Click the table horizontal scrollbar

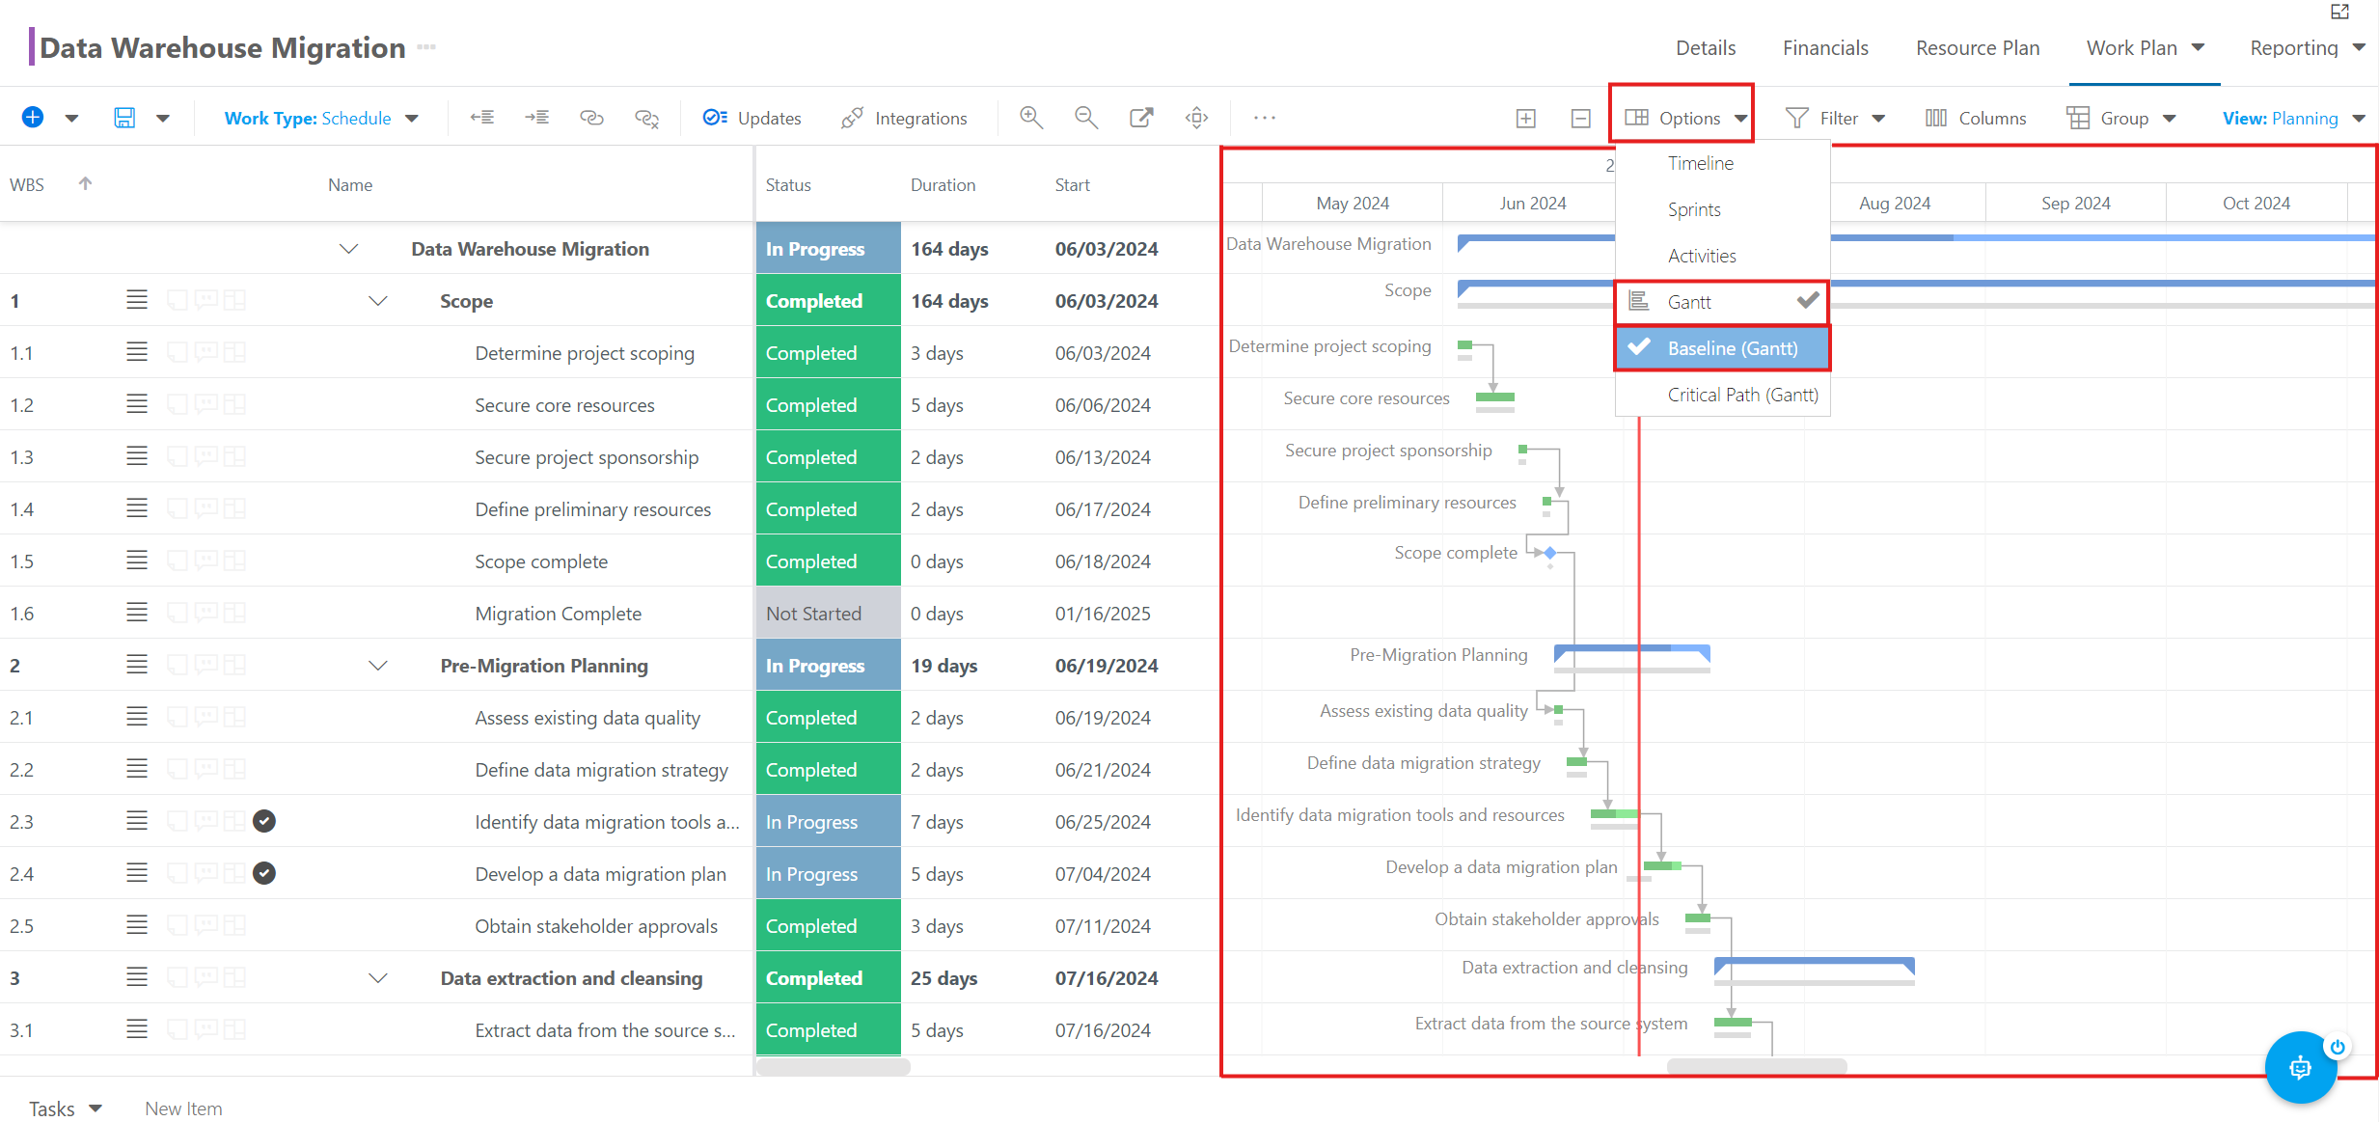834,1066
